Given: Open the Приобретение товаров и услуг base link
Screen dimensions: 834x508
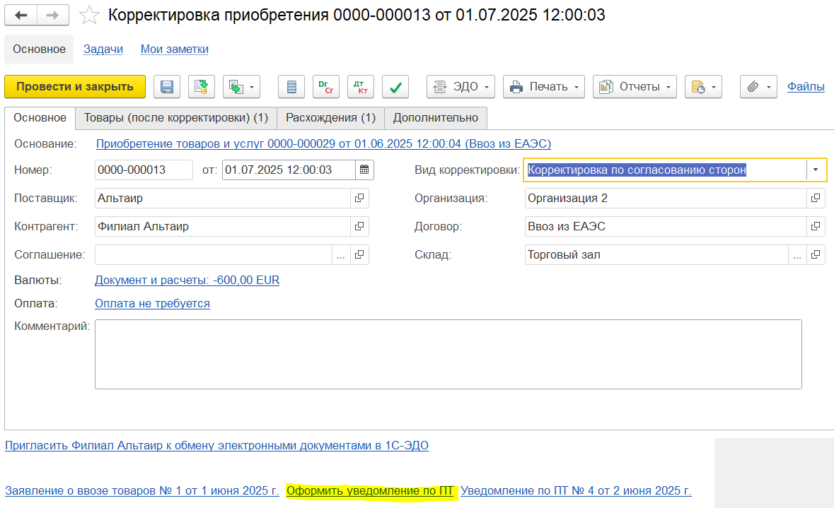Looking at the screenshot, I should (323, 144).
